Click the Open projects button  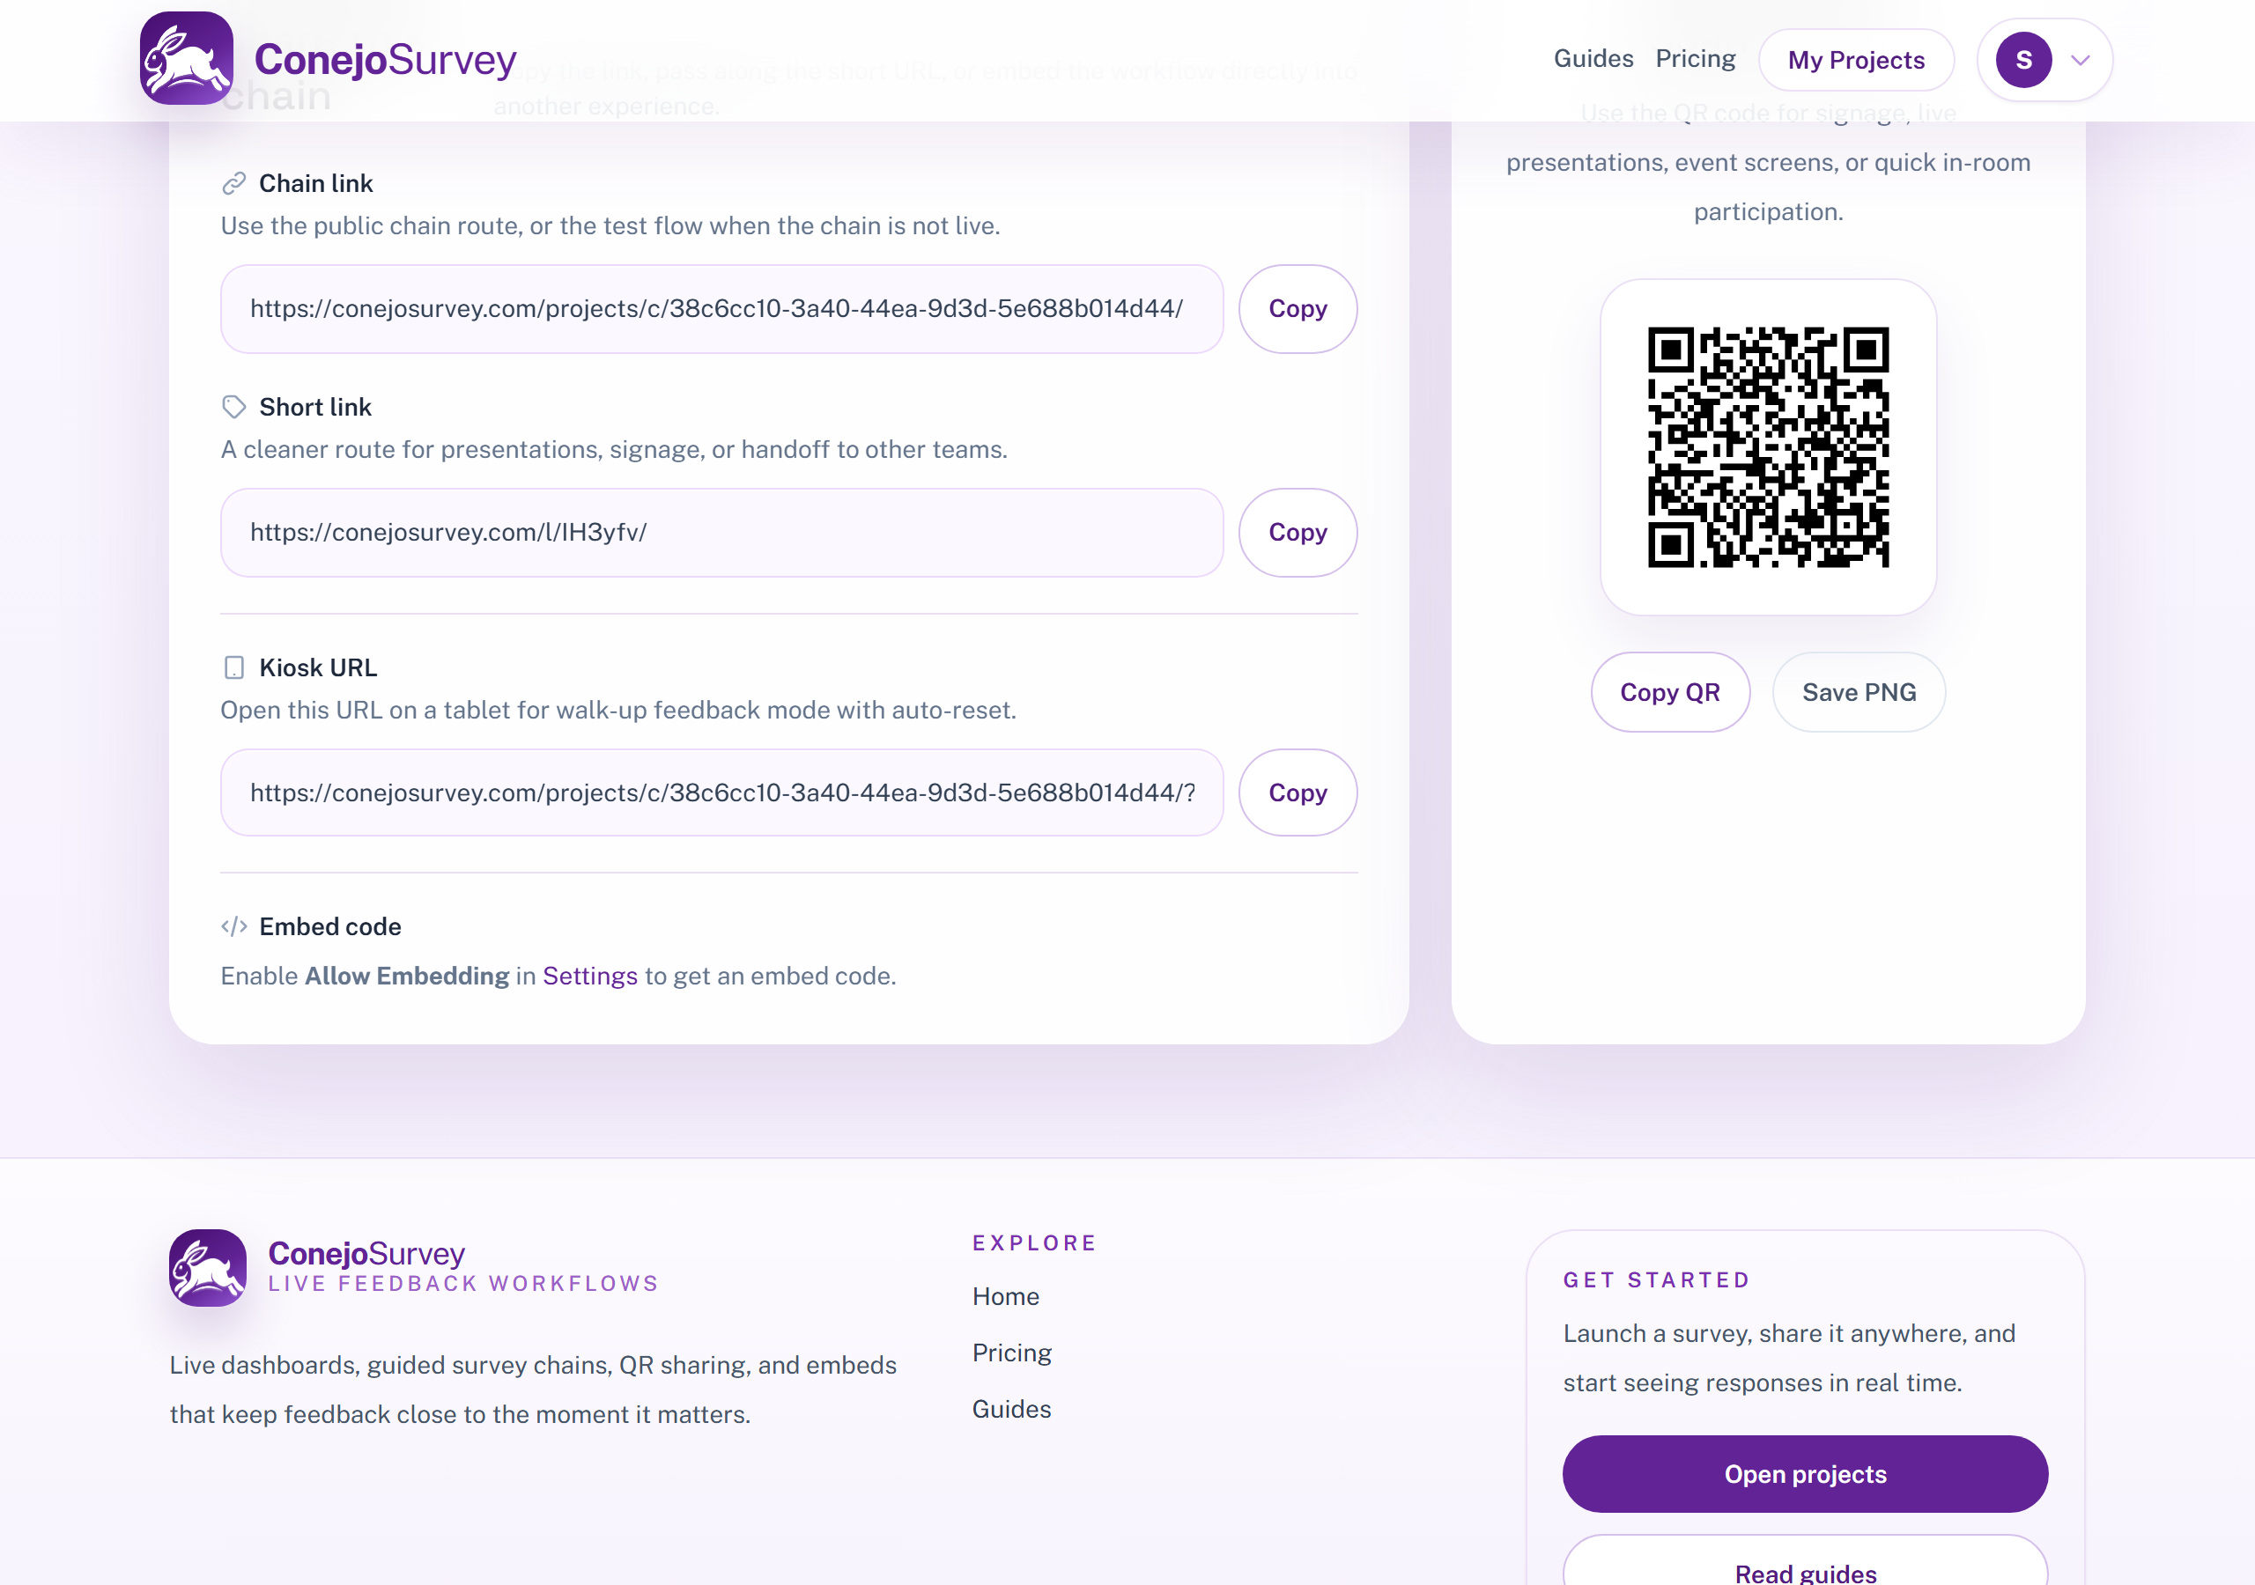coord(1804,1473)
